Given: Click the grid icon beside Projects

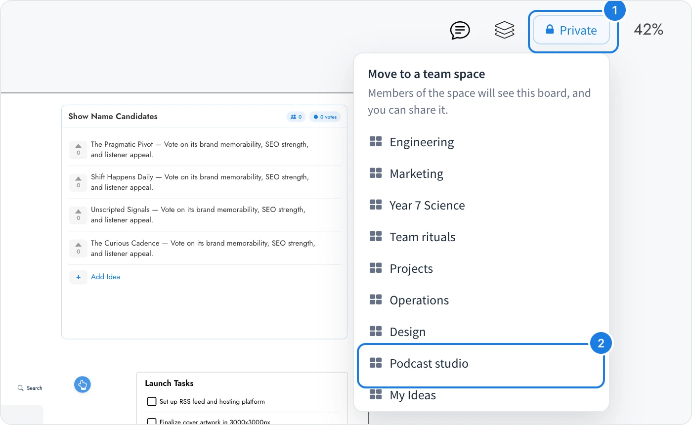Looking at the screenshot, I should click(376, 268).
